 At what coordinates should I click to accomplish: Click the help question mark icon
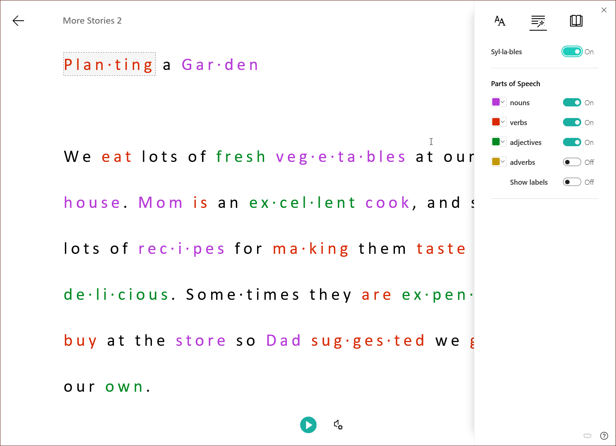point(604,436)
